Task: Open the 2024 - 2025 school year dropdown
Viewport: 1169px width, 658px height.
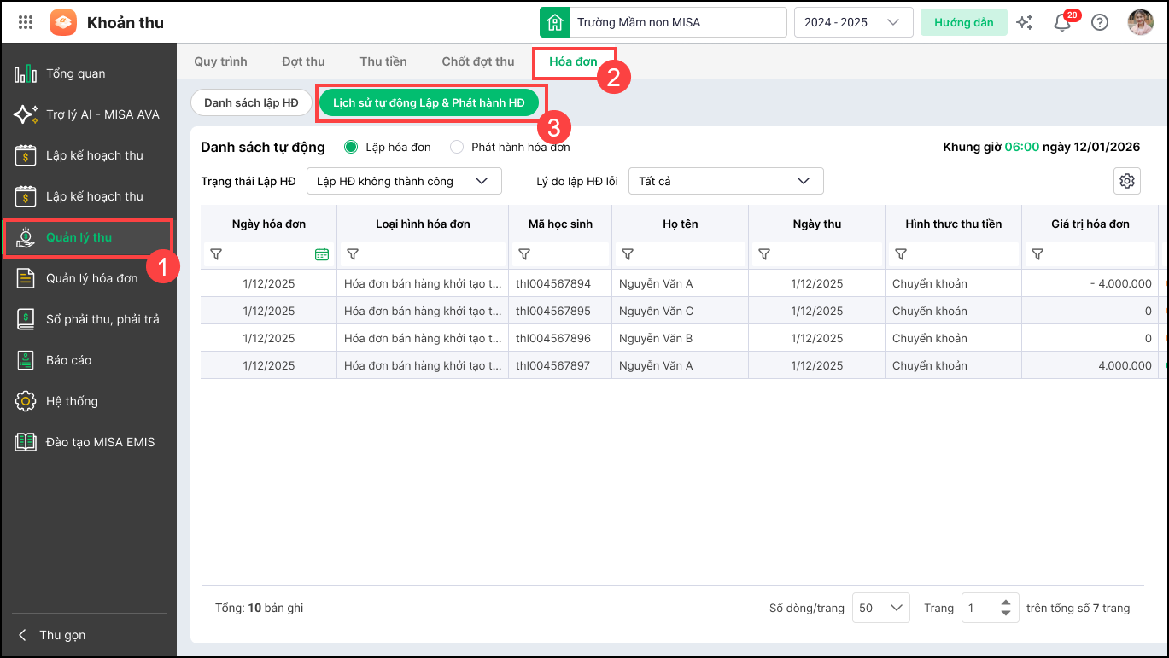Action: (852, 23)
